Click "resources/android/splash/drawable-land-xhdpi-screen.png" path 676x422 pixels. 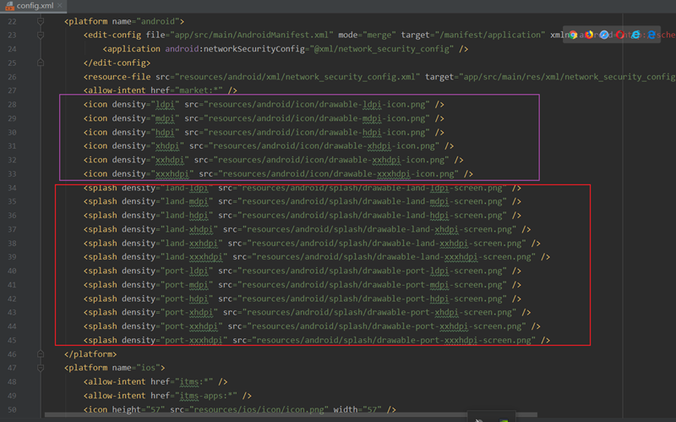[379, 229]
